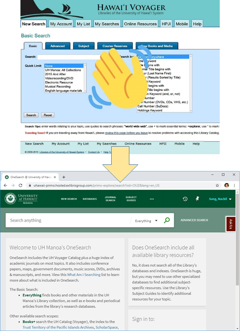Click My Searches in bottom navigation bar
The width and height of the screenshot is (241, 331).
click(x=107, y=144)
